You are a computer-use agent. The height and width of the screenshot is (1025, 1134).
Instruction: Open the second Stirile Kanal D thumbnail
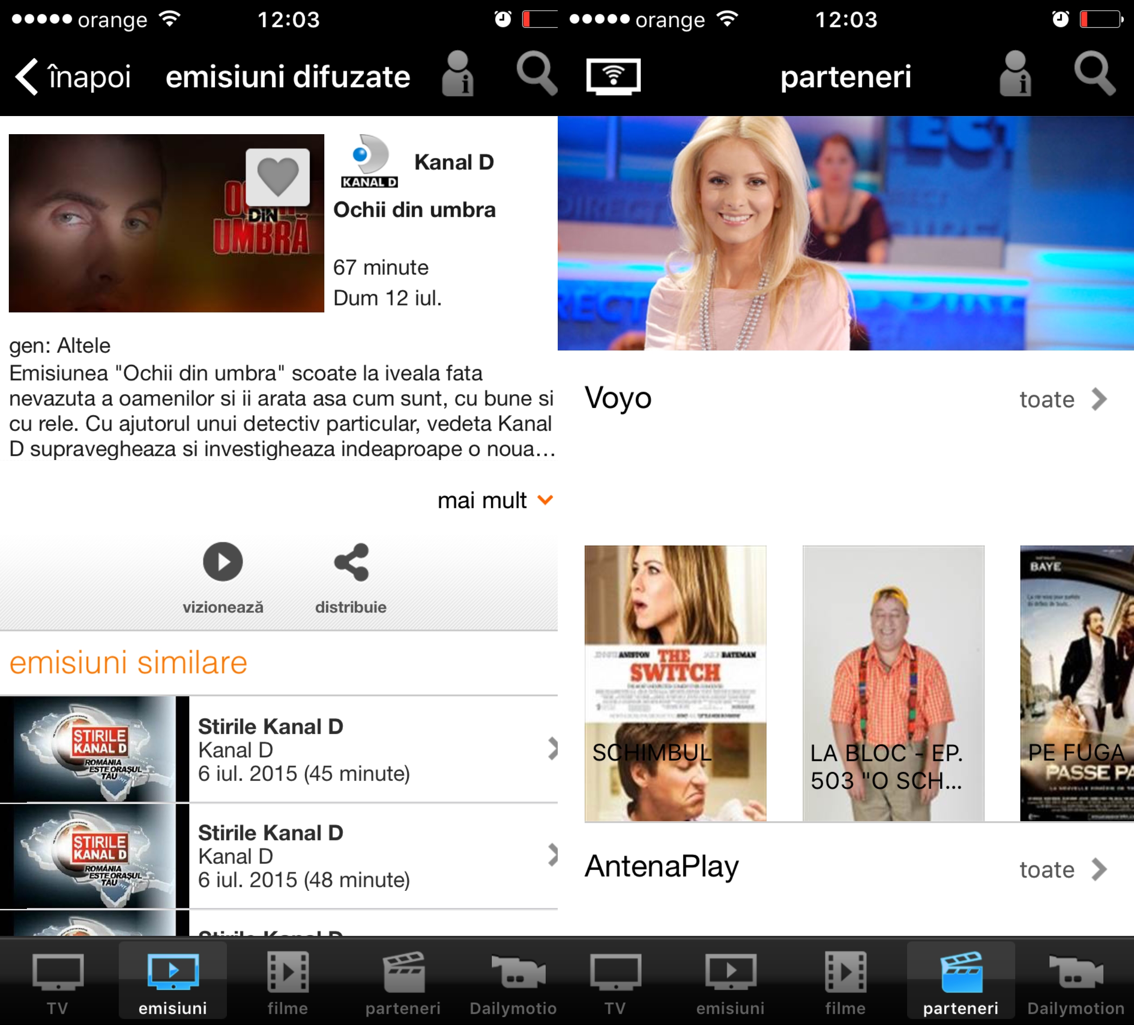pyautogui.click(x=95, y=856)
